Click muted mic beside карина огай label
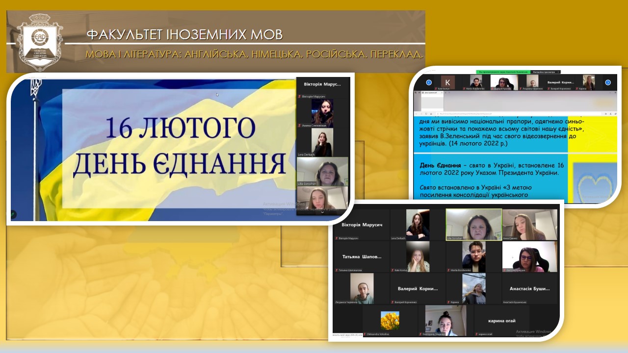Screen dimensions: 628x353 [476, 334]
